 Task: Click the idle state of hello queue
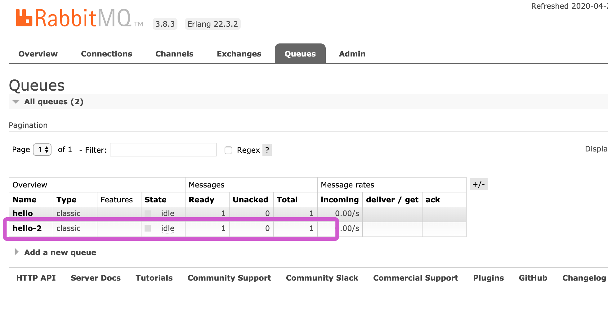pyautogui.click(x=168, y=213)
